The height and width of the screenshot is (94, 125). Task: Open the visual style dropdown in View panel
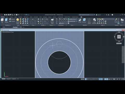72,19
